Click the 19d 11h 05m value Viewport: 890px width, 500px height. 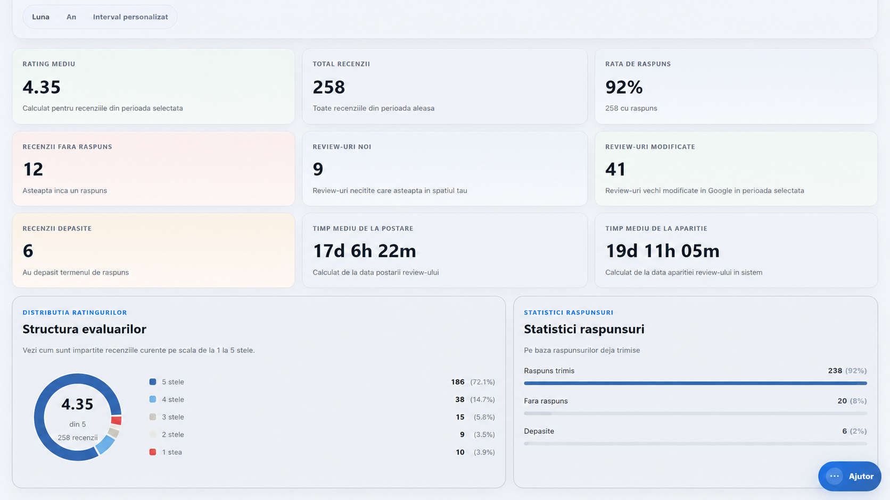tap(662, 251)
